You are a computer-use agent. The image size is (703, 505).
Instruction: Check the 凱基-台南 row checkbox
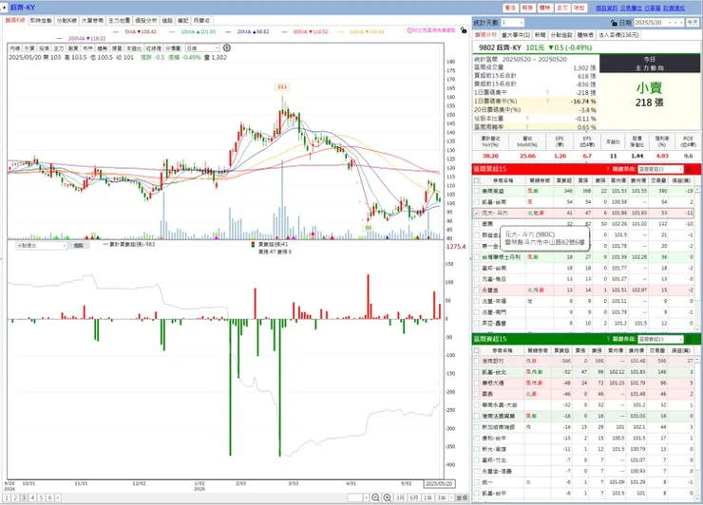(x=476, y=202)
